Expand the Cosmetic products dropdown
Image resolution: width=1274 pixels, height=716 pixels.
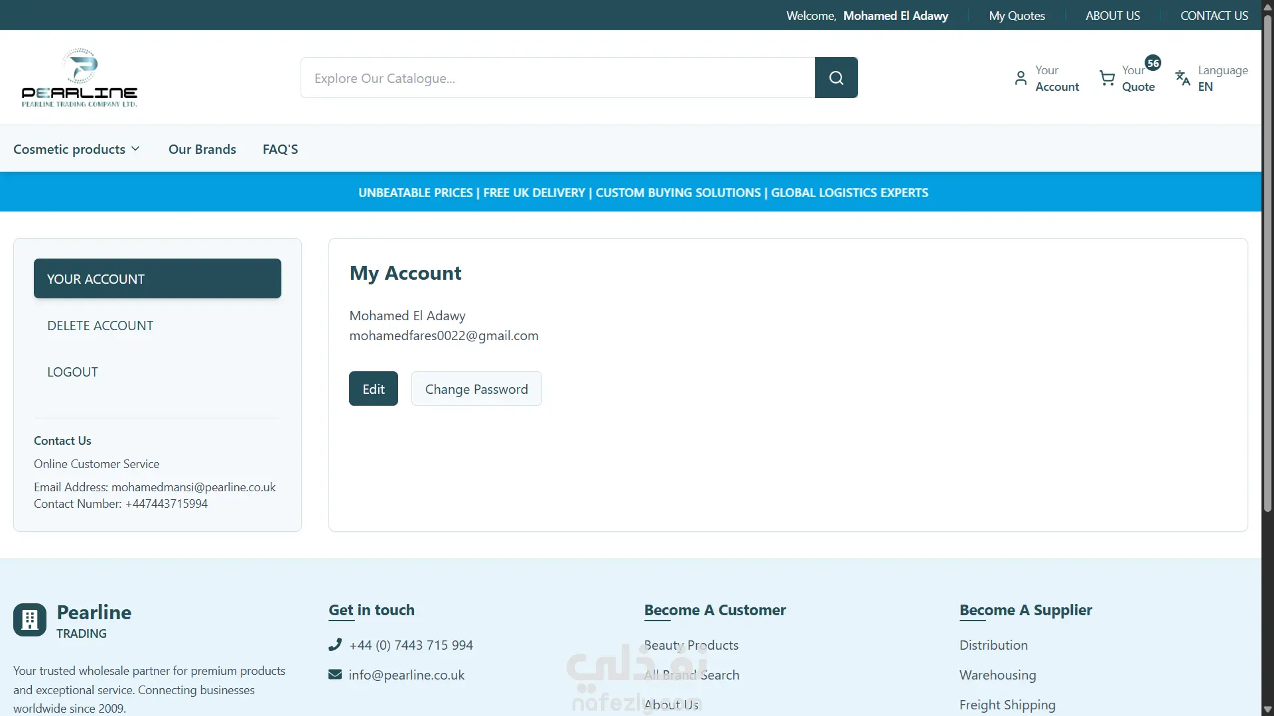coord(76,149)
